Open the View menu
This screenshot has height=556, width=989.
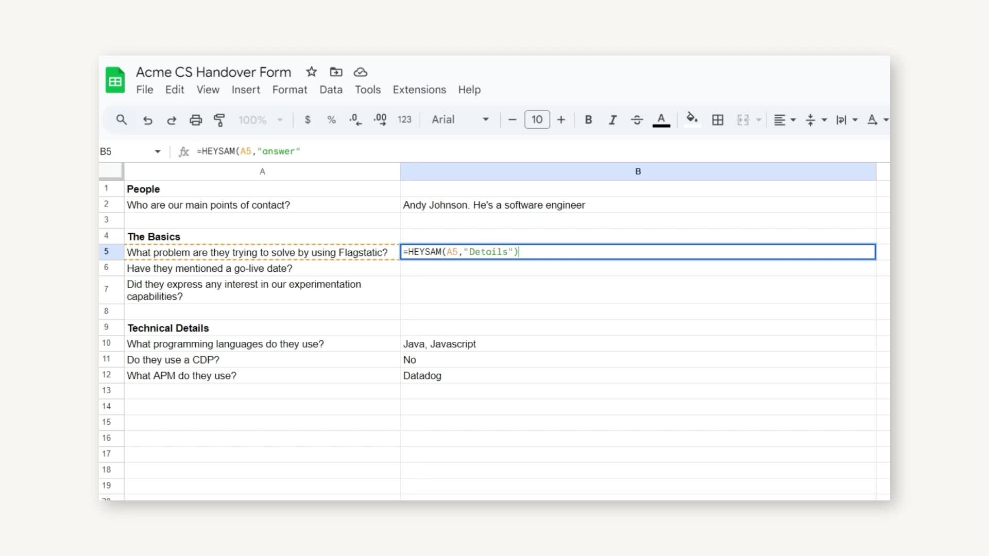click(x=208, y=90)
